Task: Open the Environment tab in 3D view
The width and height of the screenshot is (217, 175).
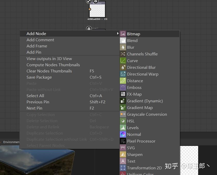Action: click(11, 142)
